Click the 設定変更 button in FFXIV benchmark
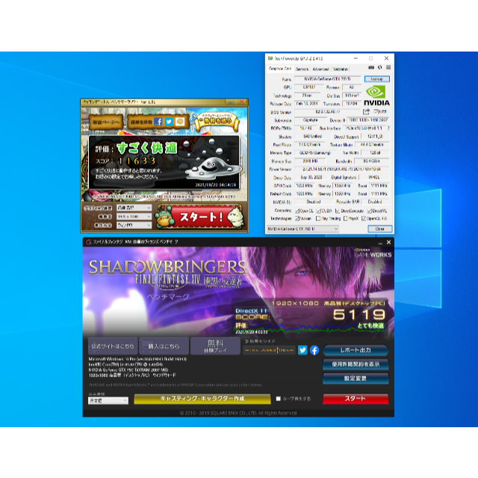 [356, 379]
